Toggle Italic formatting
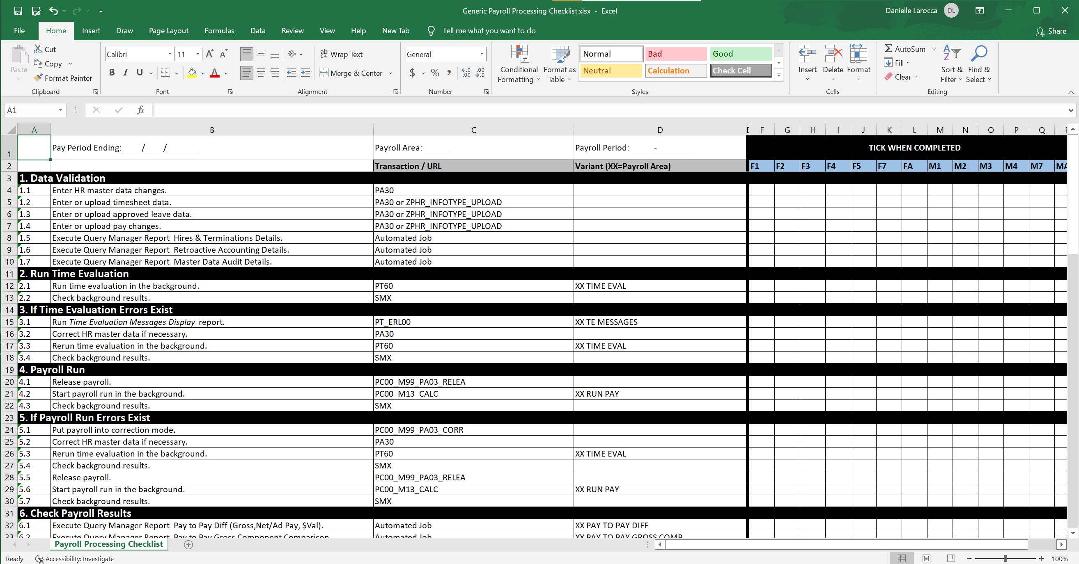Screen dimensions: 1079x564 pyautogui.click(x=125, y=73)
